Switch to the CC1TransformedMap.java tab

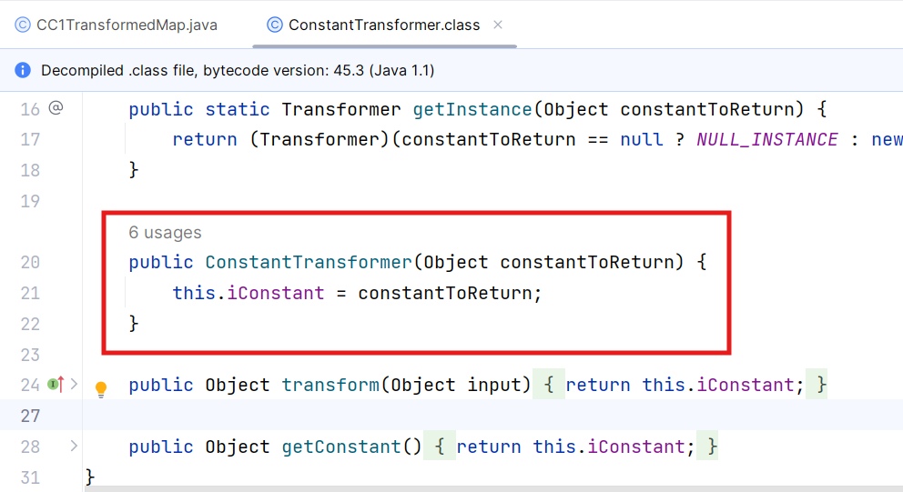(x=117, y=25)
